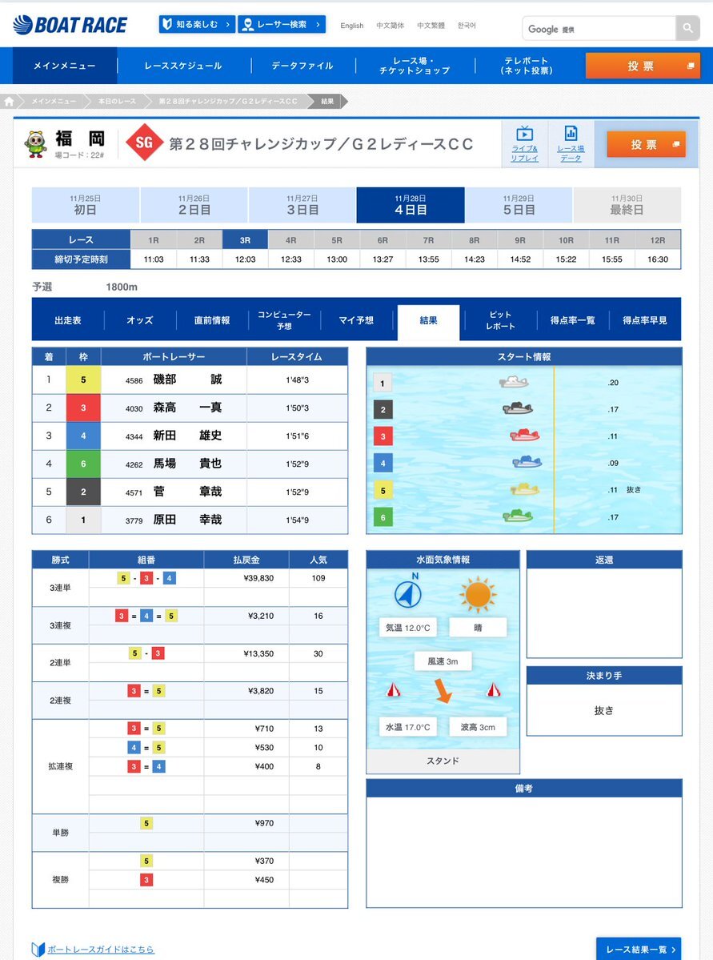Open オッズ tab
The height and width of the screenshot is (960, 713).
pos(140,320)
